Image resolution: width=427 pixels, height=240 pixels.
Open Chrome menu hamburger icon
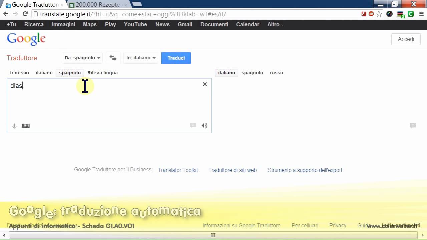tap(421, 14)
